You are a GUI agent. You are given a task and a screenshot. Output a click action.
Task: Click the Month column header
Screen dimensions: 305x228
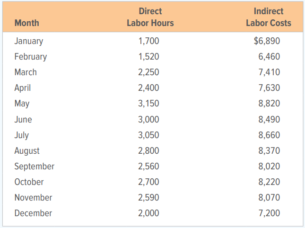click(x=27, y=23)
